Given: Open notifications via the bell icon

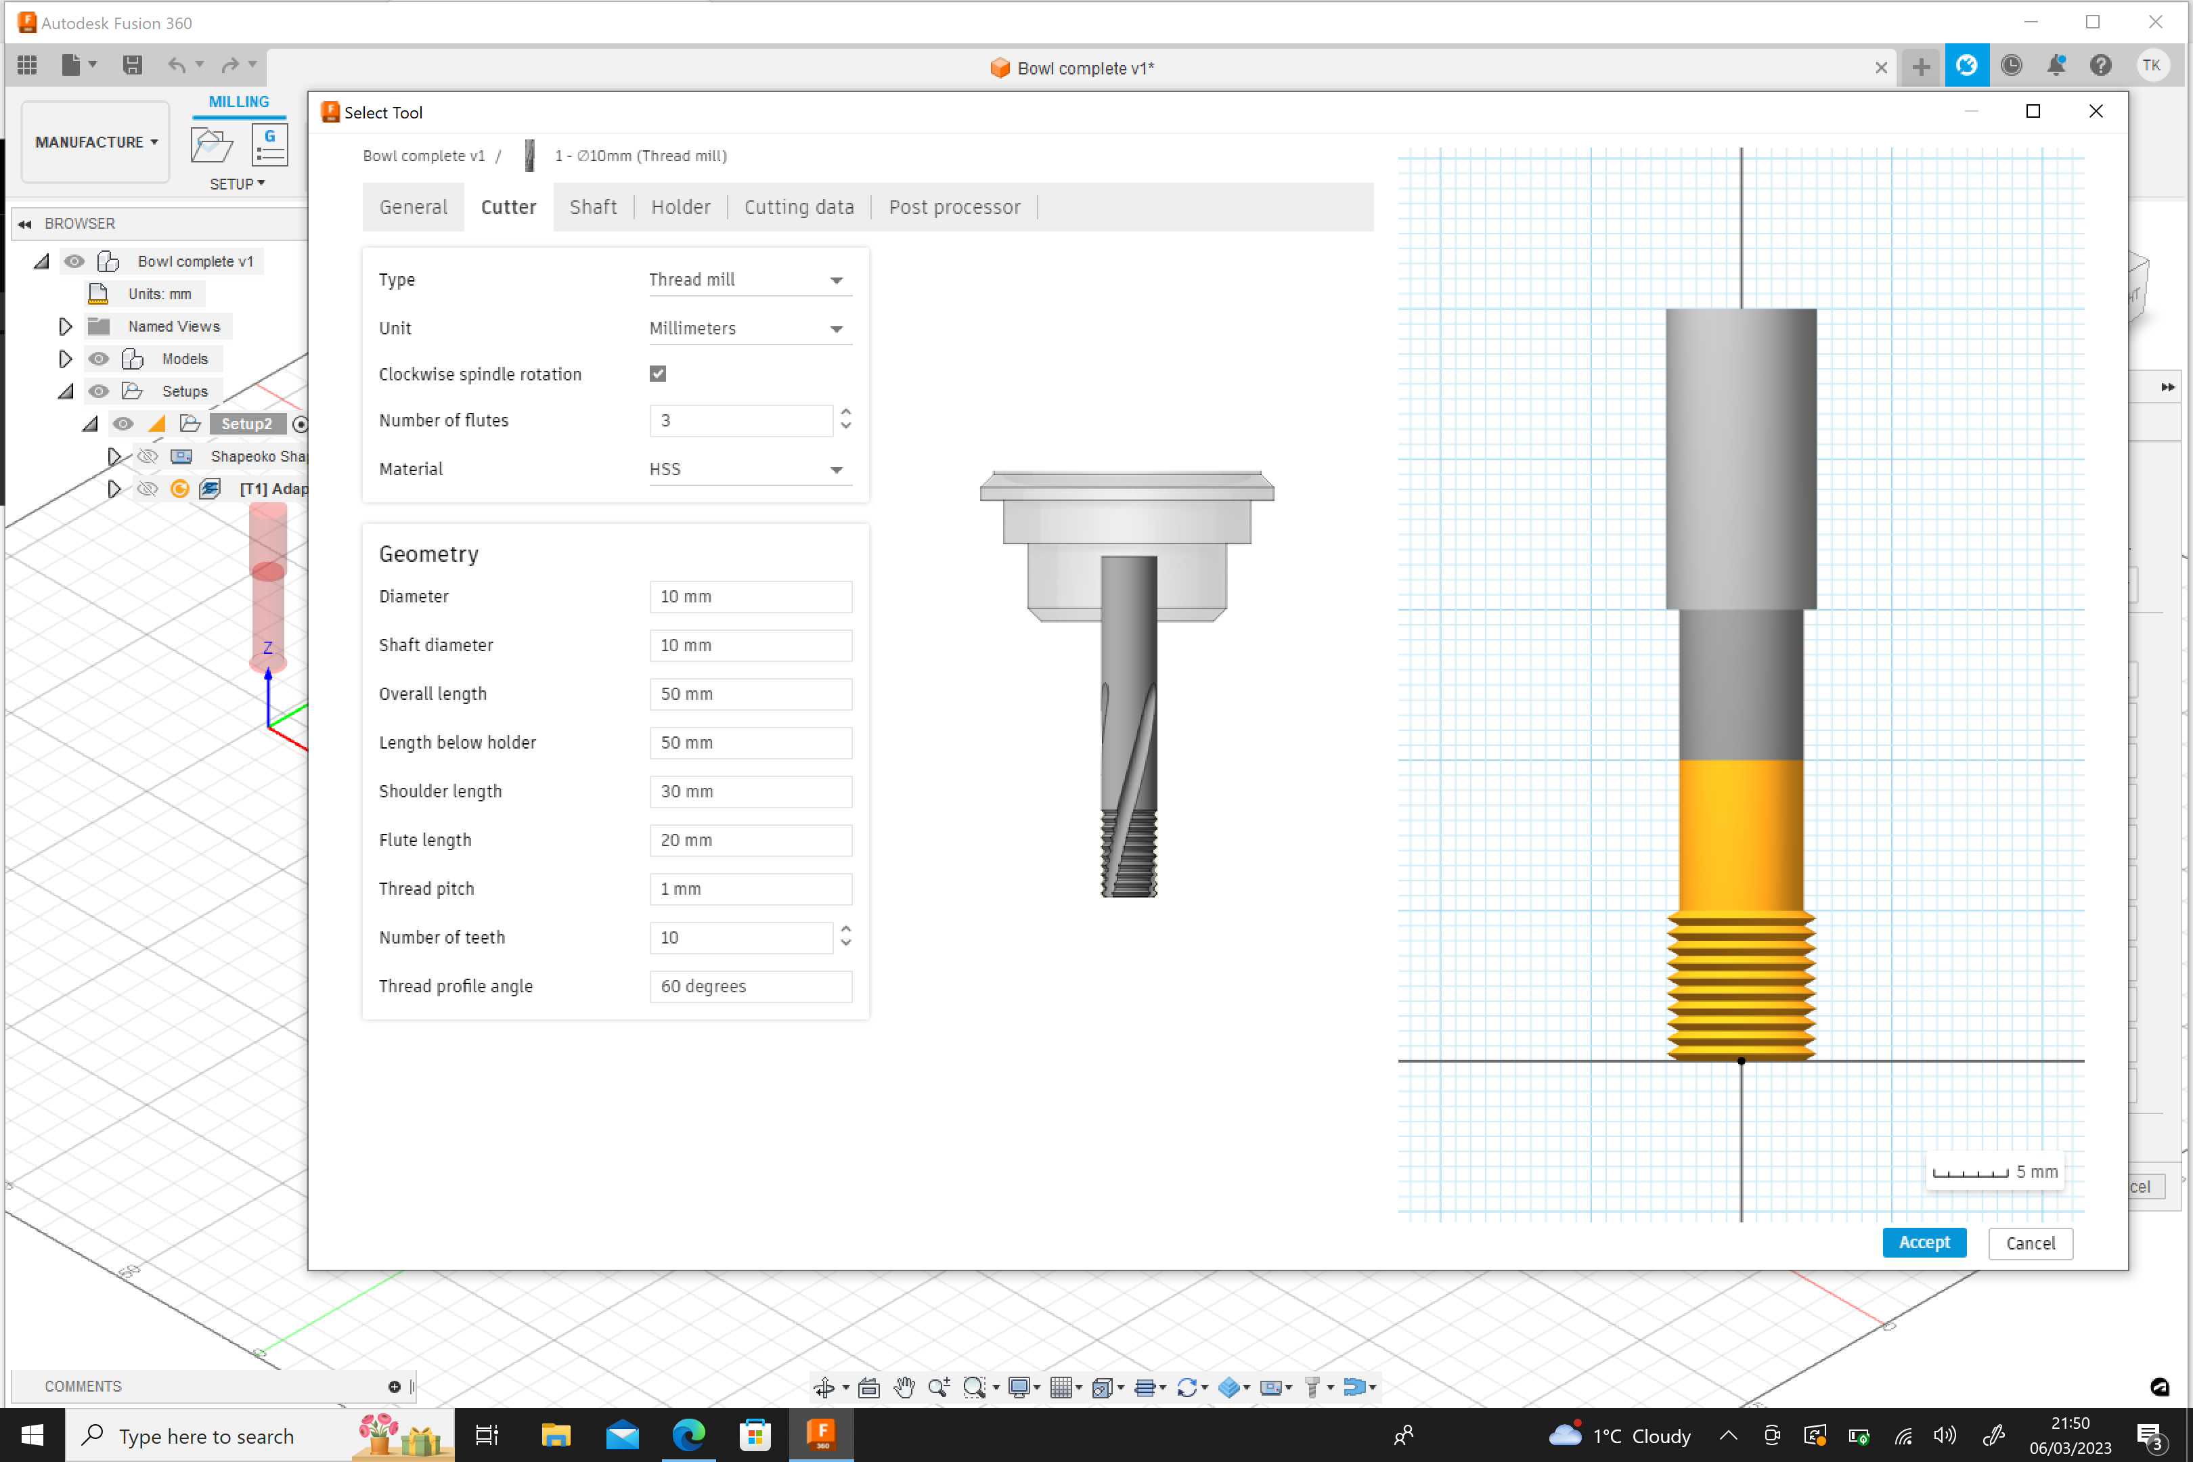Looking at the screenshot, I should 2056,65.
